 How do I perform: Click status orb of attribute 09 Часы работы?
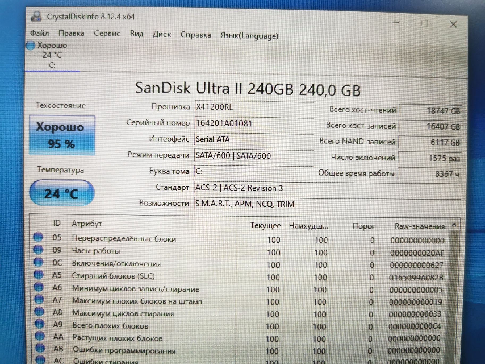click(39, 249)
